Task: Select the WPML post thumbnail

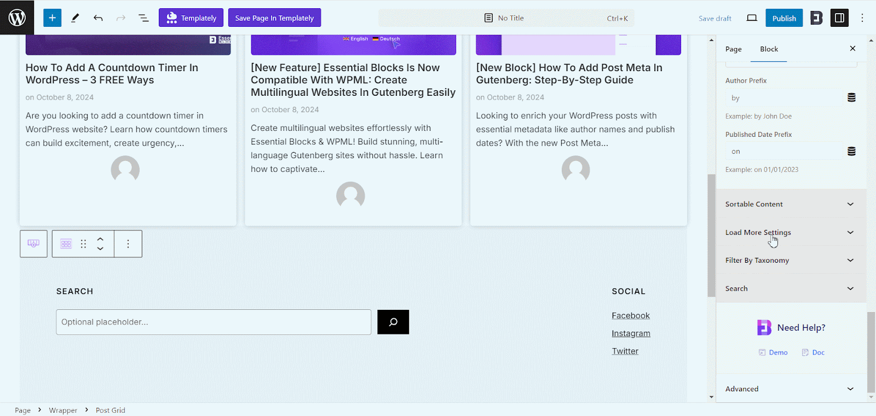Action: (x=353, y=45)
